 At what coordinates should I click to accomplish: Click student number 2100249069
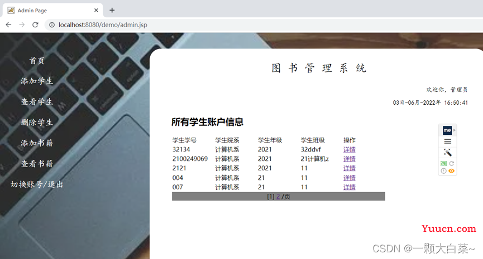pyautogui.click(x=190, y=159)
